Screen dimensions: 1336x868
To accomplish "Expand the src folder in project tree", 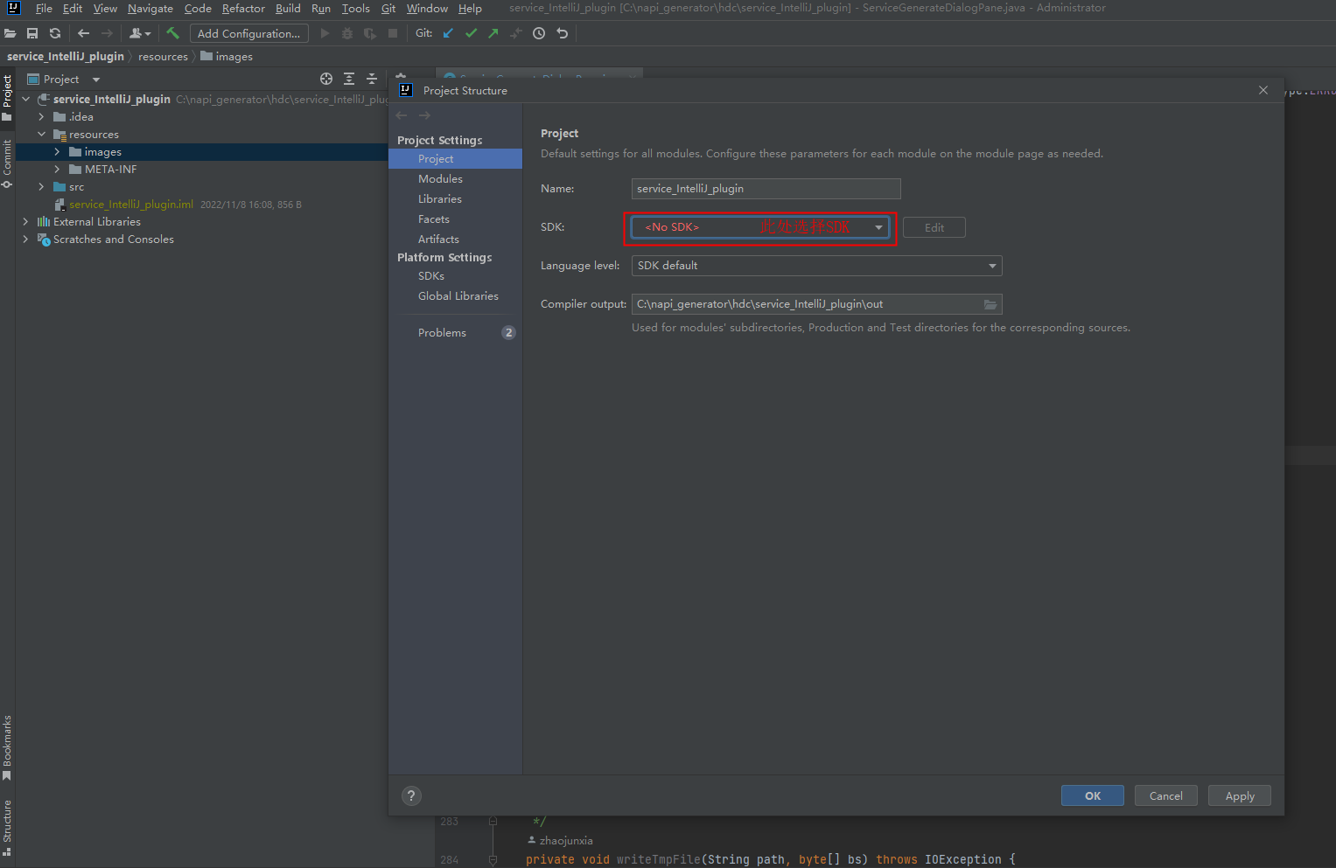I will click(x=41, y=187).
